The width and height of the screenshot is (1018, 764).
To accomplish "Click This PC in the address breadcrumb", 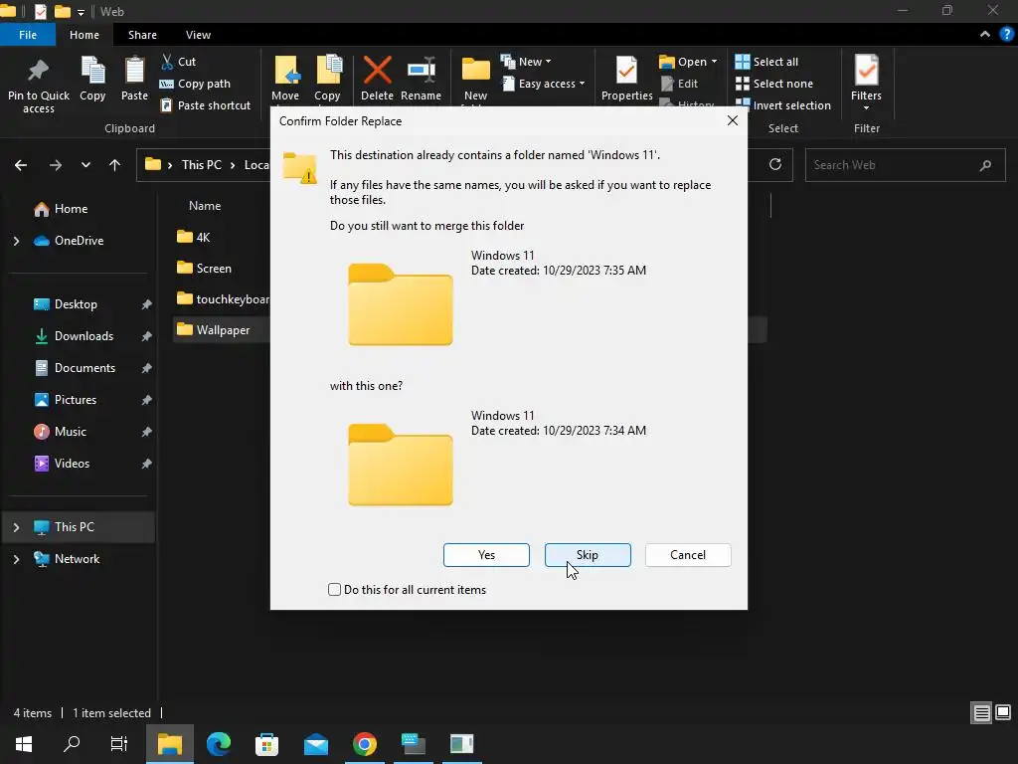I will [x=201, y=165].
